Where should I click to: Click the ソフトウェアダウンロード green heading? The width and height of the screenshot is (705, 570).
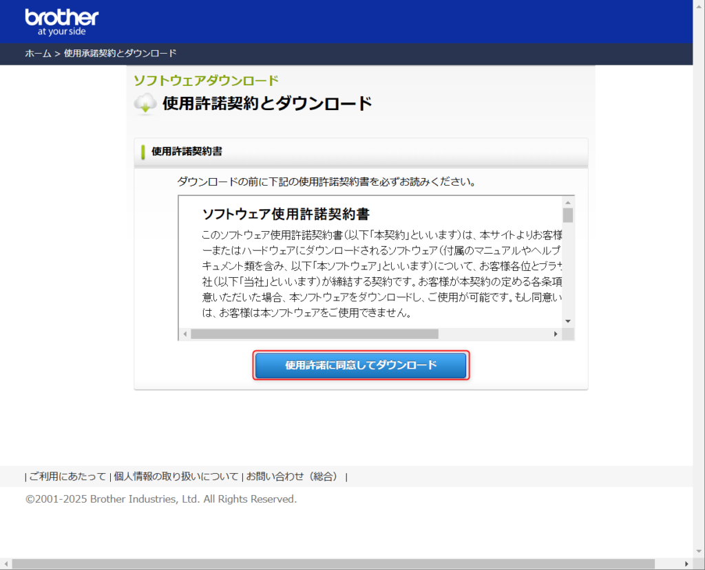pos(207,80)
